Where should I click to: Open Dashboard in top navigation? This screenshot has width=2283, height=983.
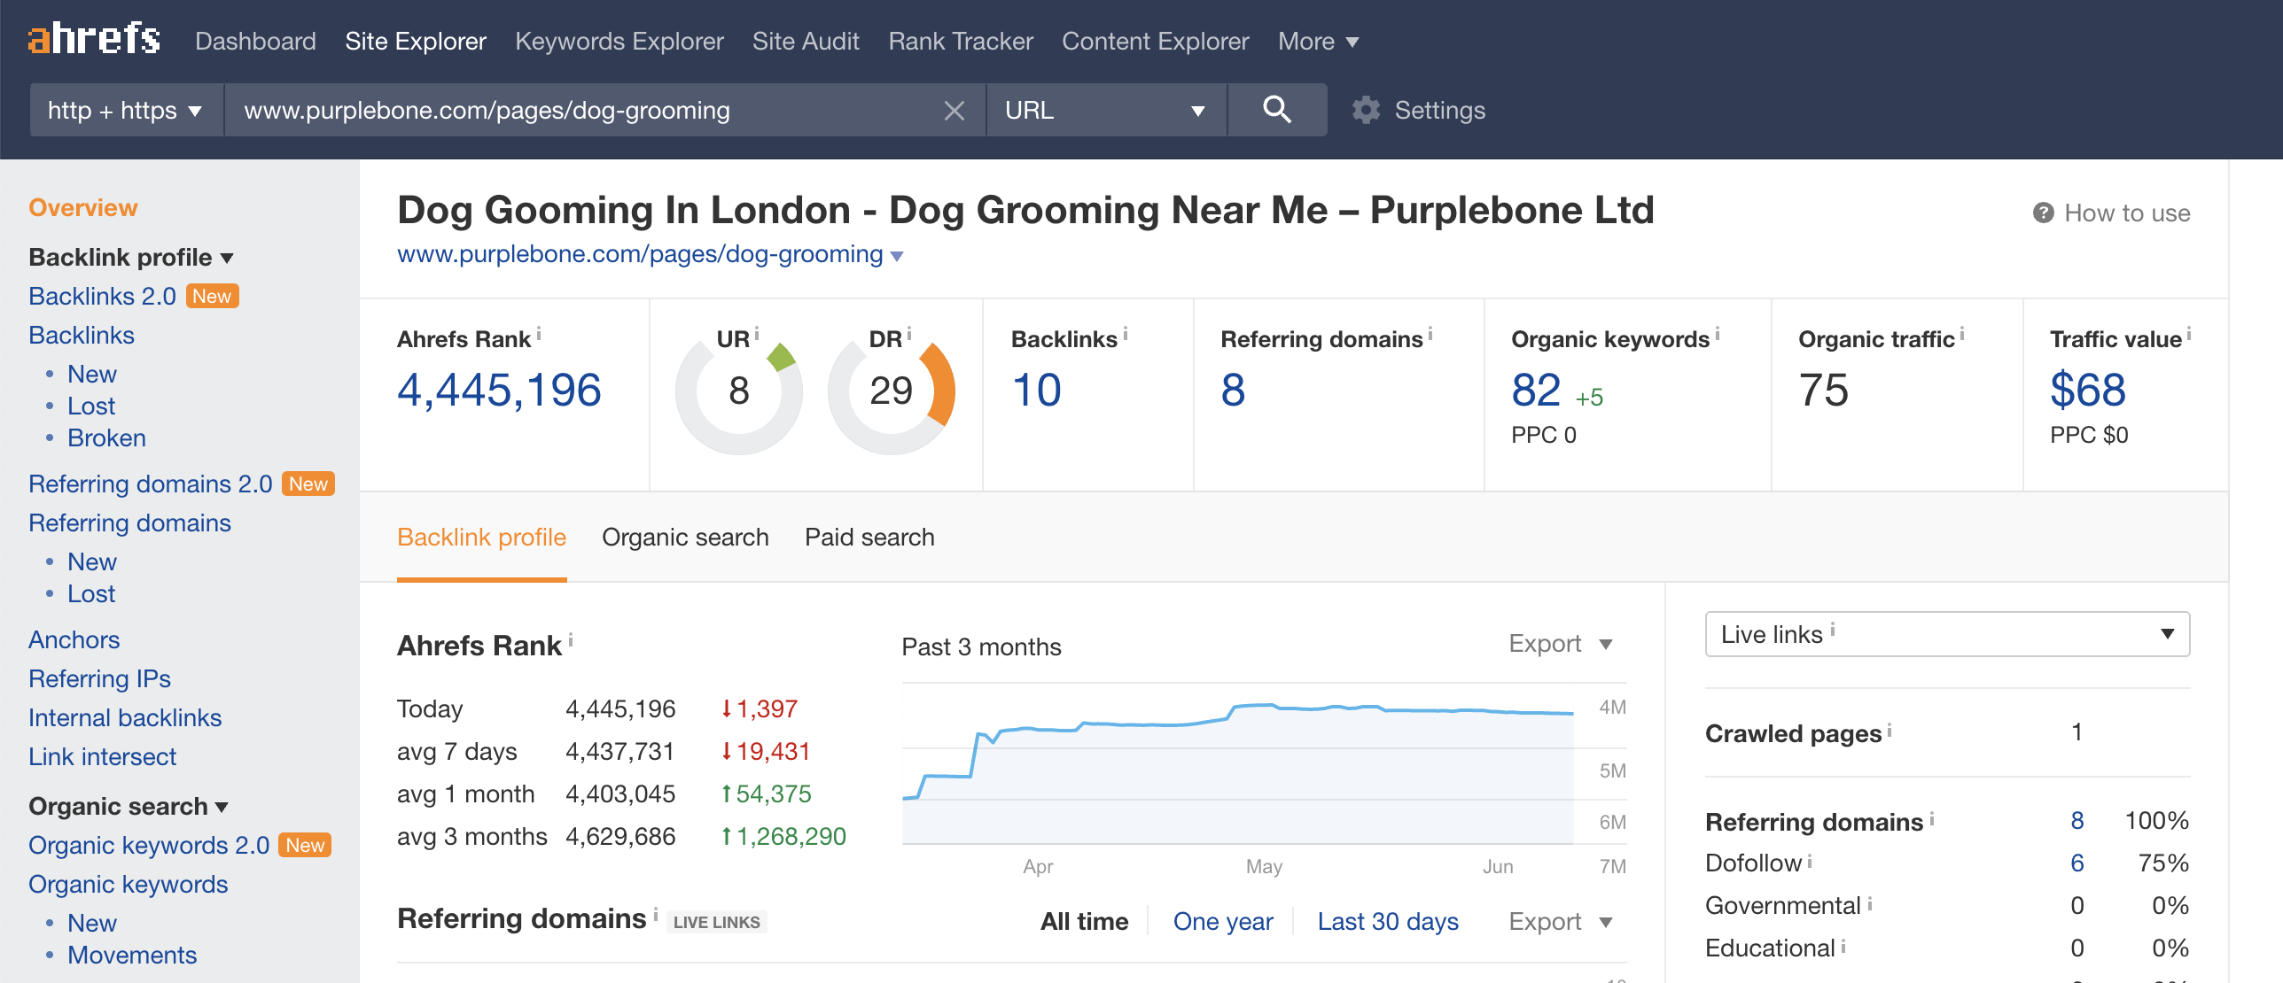255,41
